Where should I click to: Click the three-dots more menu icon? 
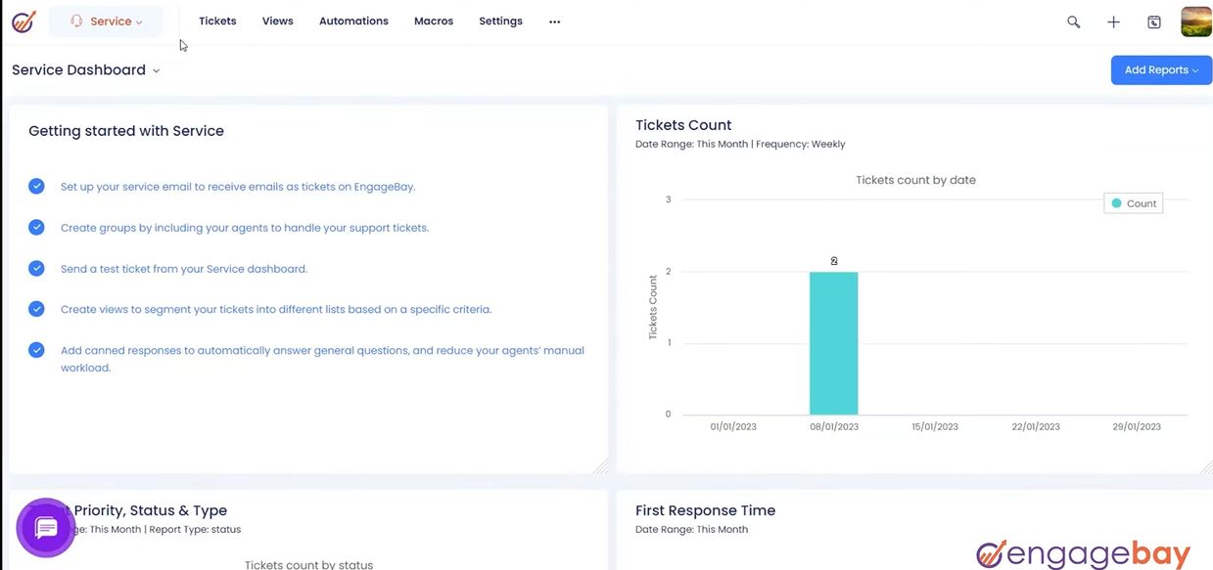555,22
